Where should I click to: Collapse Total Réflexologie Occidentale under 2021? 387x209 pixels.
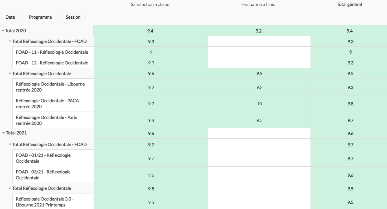coord(10,188)
